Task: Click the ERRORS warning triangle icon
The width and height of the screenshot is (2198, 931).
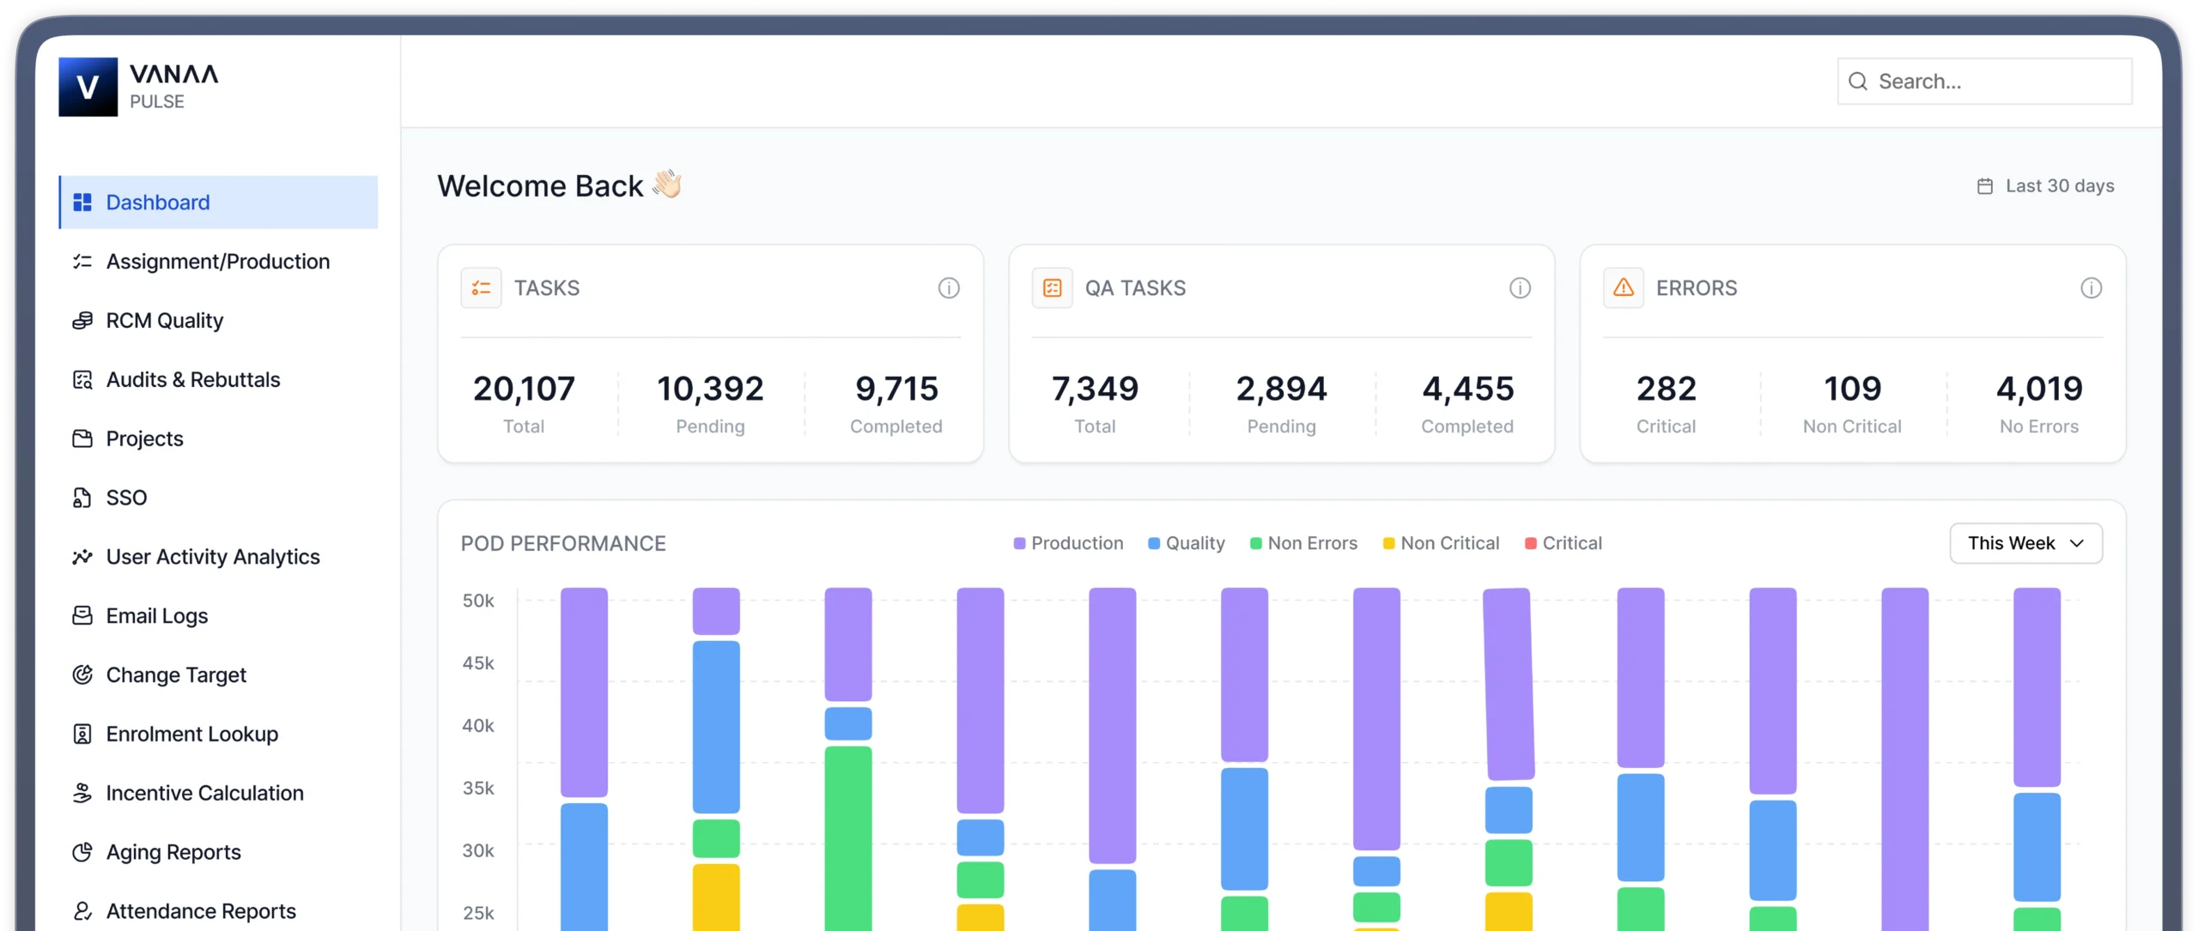Action: click(x=1623, y=287)
